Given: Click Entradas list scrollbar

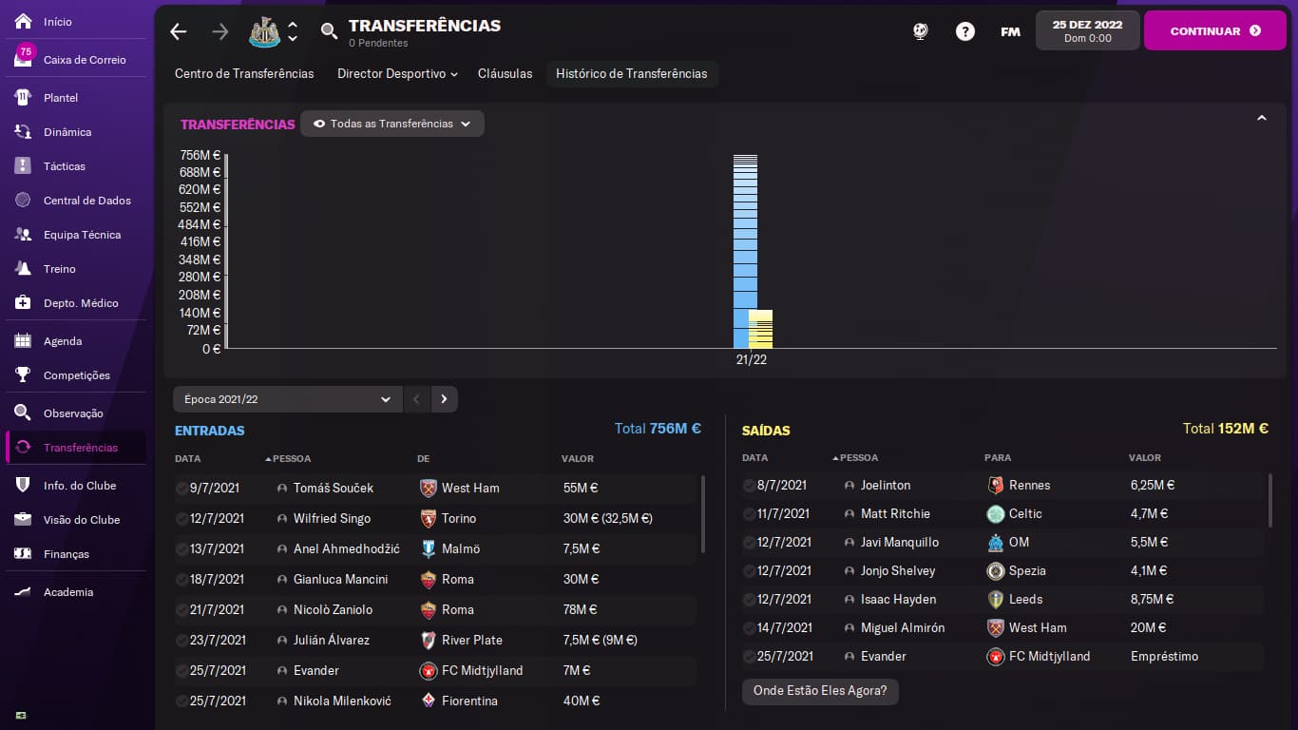Looking at the screenshot, I should pos(703,513).
